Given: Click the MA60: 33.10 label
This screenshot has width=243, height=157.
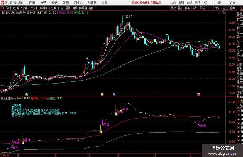Looking at the screenshot, I should point(81,13).
